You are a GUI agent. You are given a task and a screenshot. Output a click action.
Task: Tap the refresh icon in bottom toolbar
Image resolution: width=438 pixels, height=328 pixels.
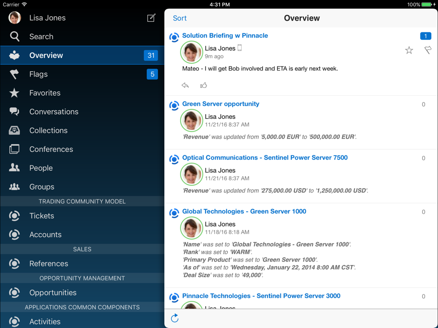(x=175, y=318)
